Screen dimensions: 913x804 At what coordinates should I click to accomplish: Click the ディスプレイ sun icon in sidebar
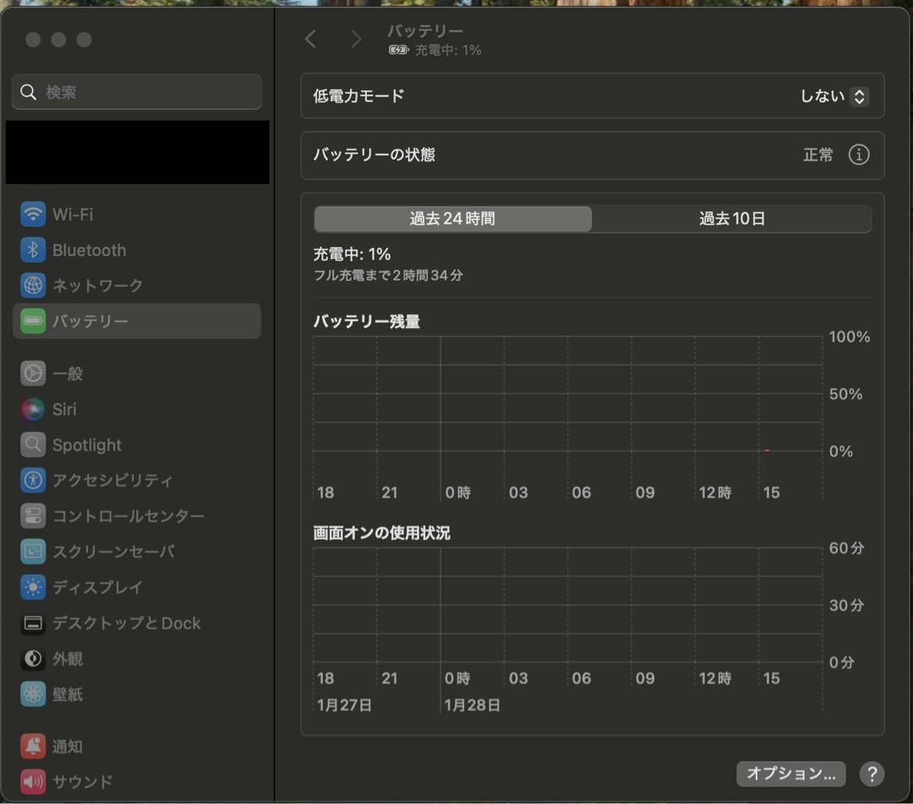(32, 588)
